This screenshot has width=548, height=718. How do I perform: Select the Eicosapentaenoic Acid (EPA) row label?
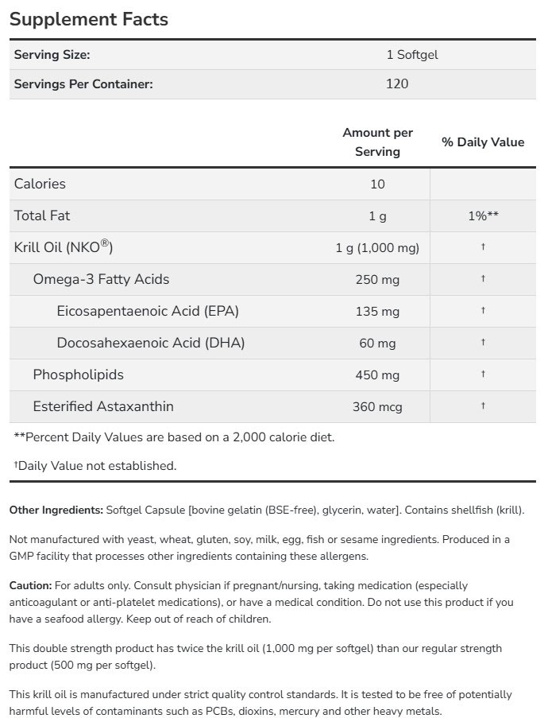pyautogui.click(x=148, y=311)
